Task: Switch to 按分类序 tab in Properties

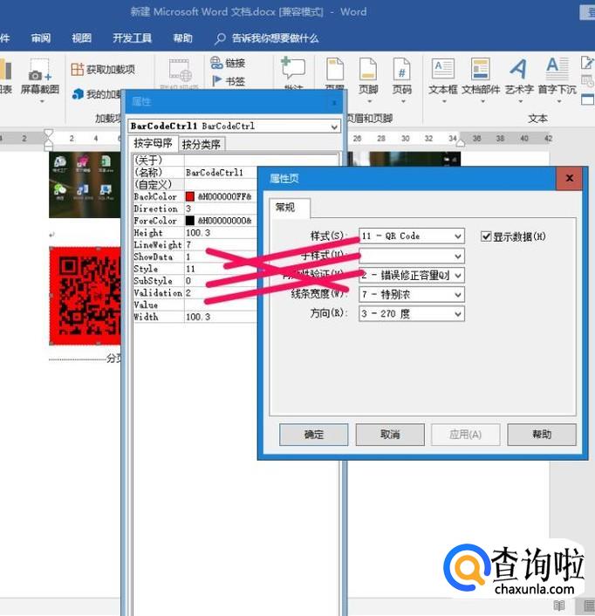Action: pos(202,144)
